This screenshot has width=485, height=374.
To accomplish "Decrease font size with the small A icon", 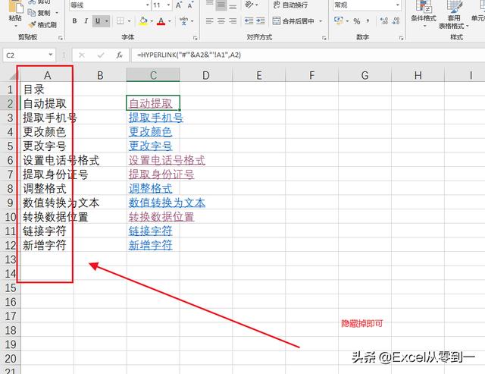I will pyautogui.click(x=190, y=5).
